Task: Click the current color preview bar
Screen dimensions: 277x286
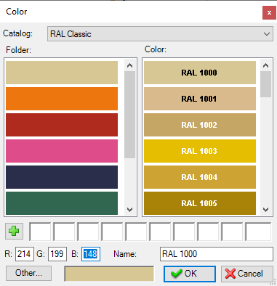Action: pos(109,274)
